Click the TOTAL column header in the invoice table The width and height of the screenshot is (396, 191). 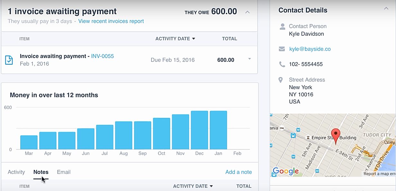[229, 39]
